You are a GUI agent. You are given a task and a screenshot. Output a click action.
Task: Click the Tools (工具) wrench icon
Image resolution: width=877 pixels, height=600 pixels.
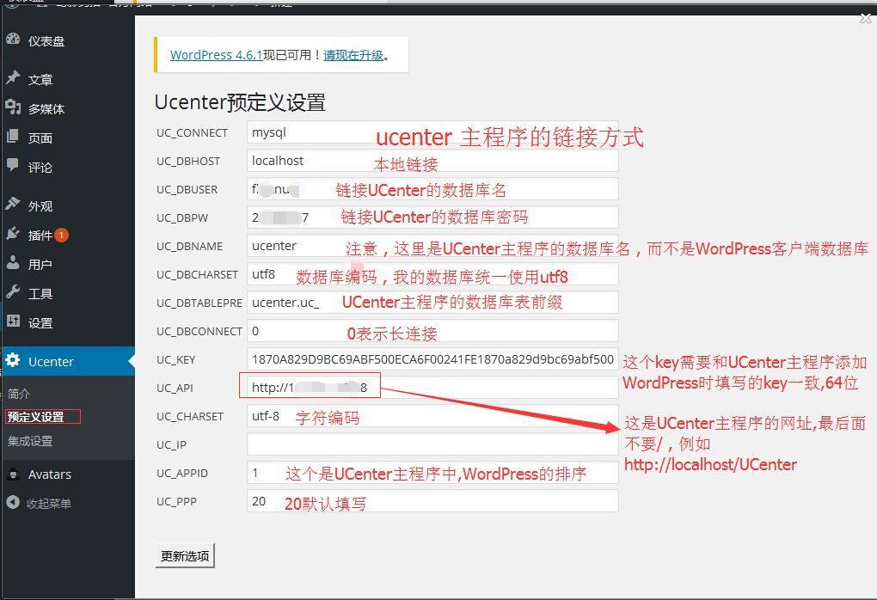click(x=13, y=292)
